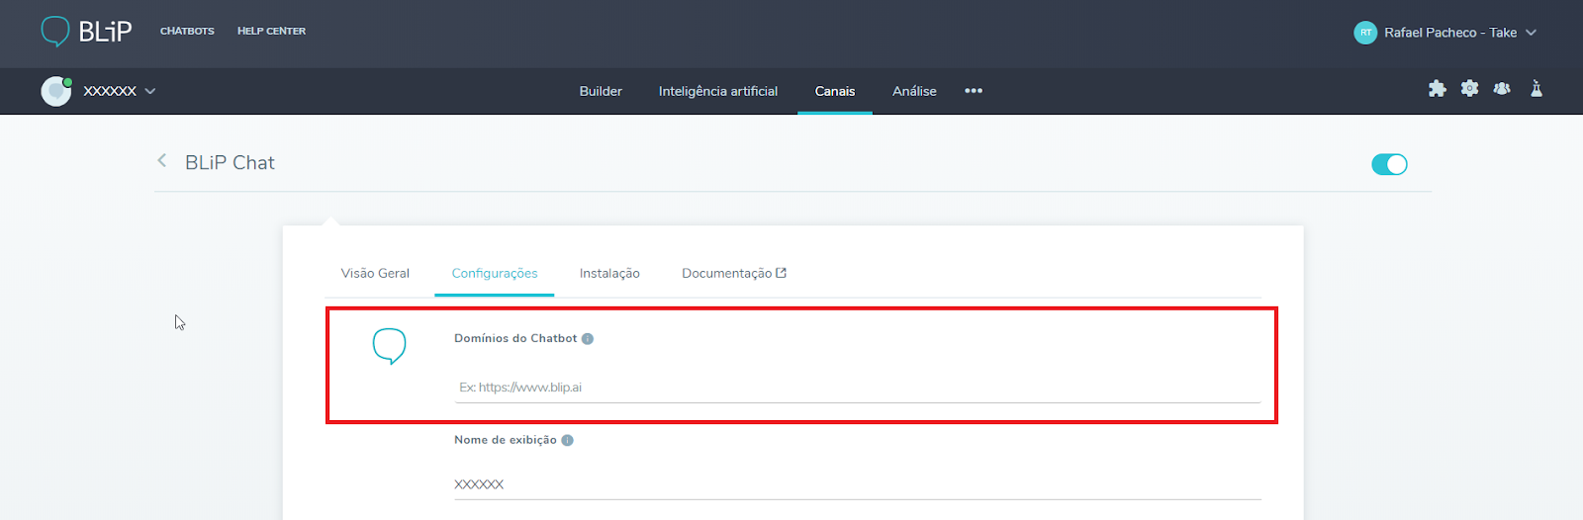Open Inteligência artificial tab

point(718,91)
